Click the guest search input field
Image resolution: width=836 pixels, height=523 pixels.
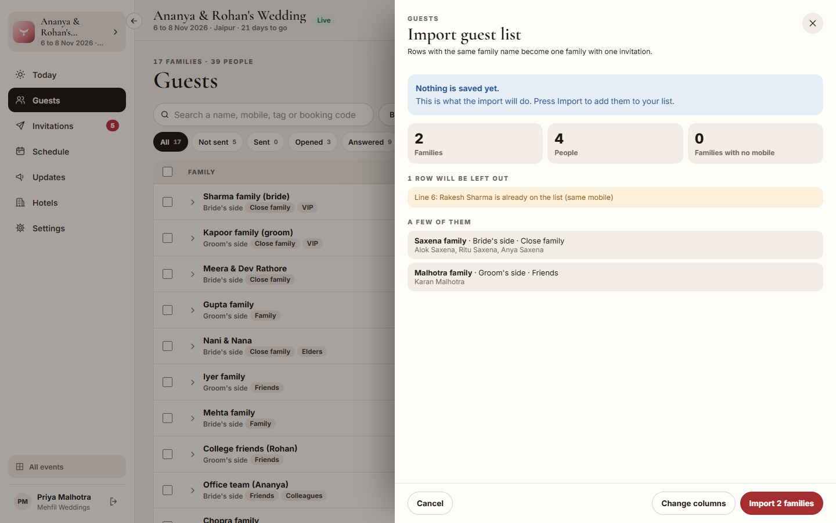(x=264, y=114)
